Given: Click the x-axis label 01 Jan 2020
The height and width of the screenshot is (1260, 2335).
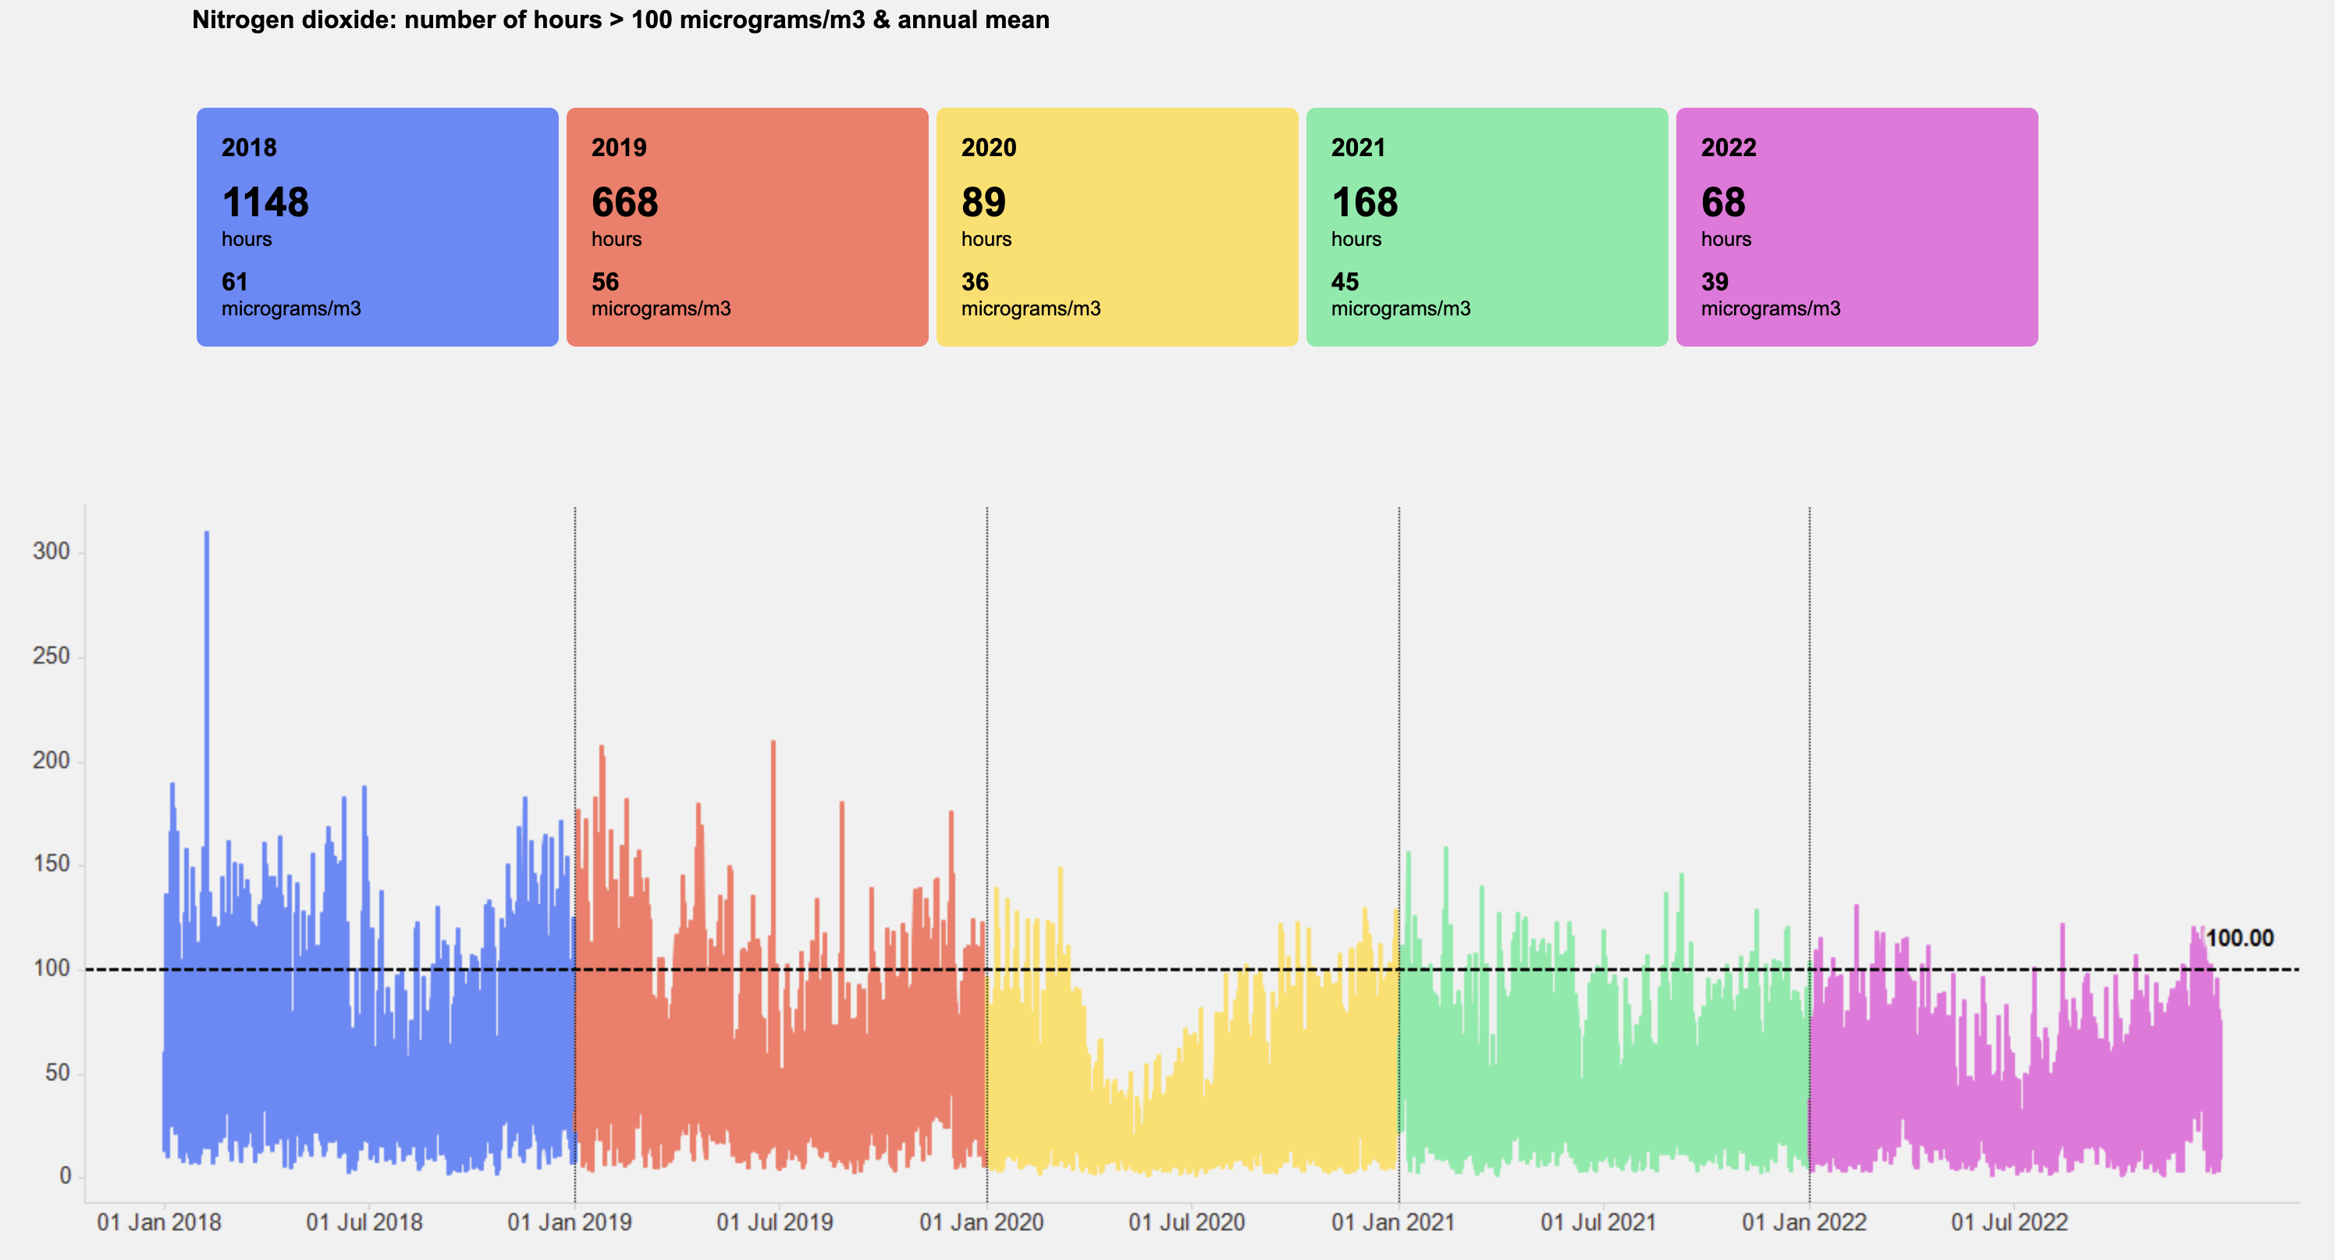Looking at the screenshot, I should pyautogui.click(x=982, y=1222).
